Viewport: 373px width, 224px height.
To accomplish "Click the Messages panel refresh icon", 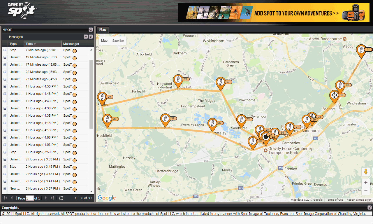I will pyautogui.click(x=91, y=37).
